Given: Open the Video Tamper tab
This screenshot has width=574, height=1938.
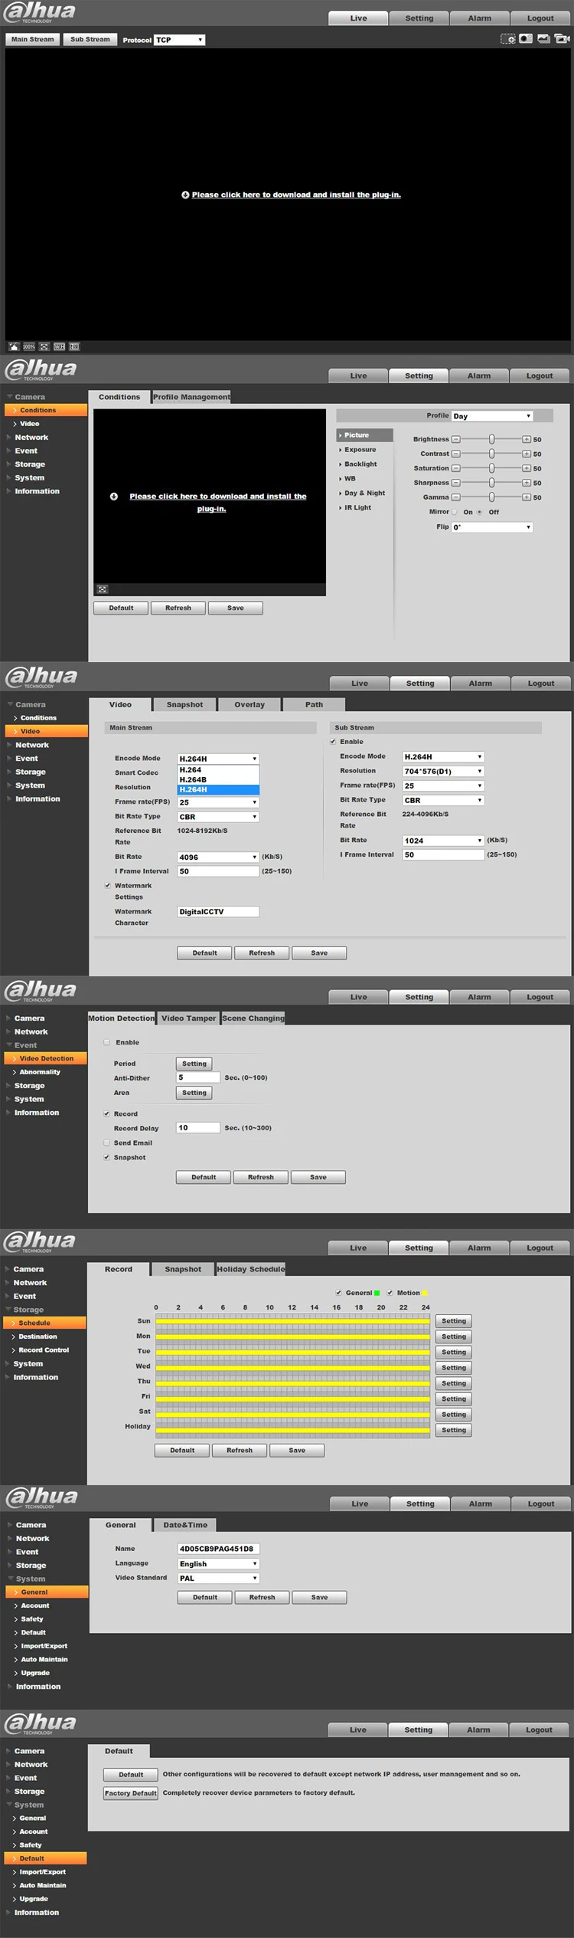Looking at the screenshot, I should pos(188,1018).
